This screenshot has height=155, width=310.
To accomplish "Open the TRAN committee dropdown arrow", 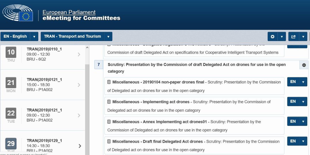I will tap(108, 37).
